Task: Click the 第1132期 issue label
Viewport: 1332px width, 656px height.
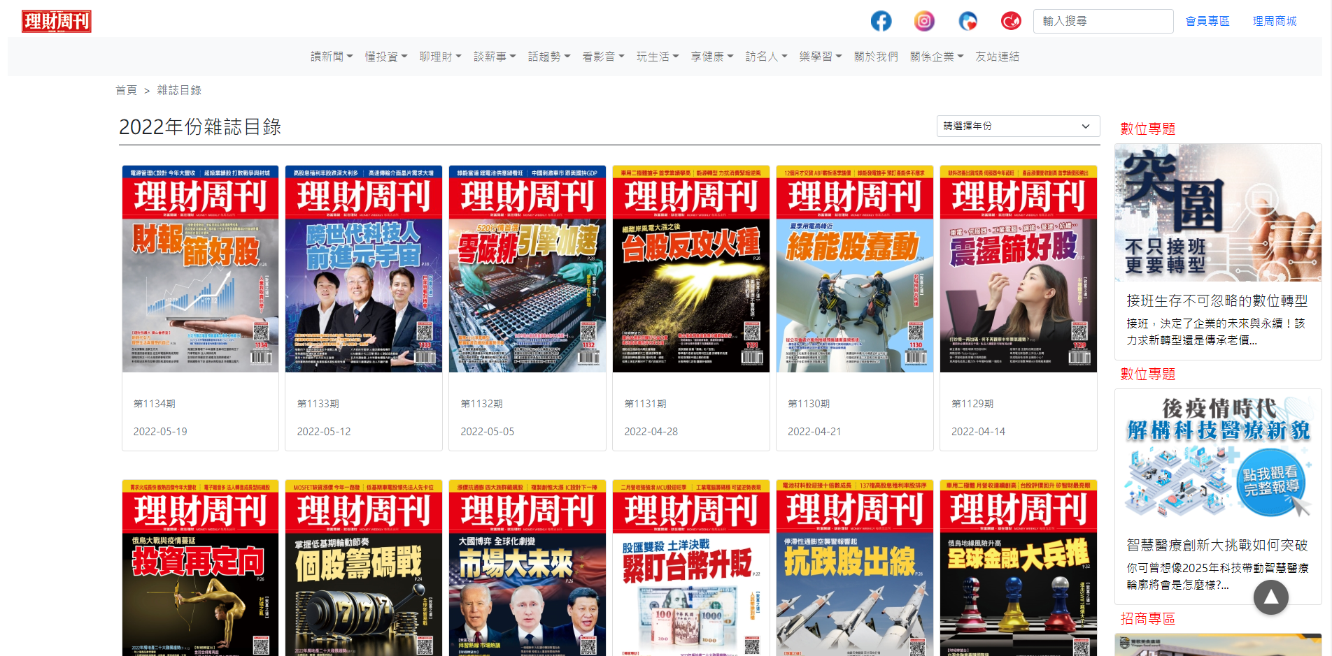Action: tap(482, 404)
